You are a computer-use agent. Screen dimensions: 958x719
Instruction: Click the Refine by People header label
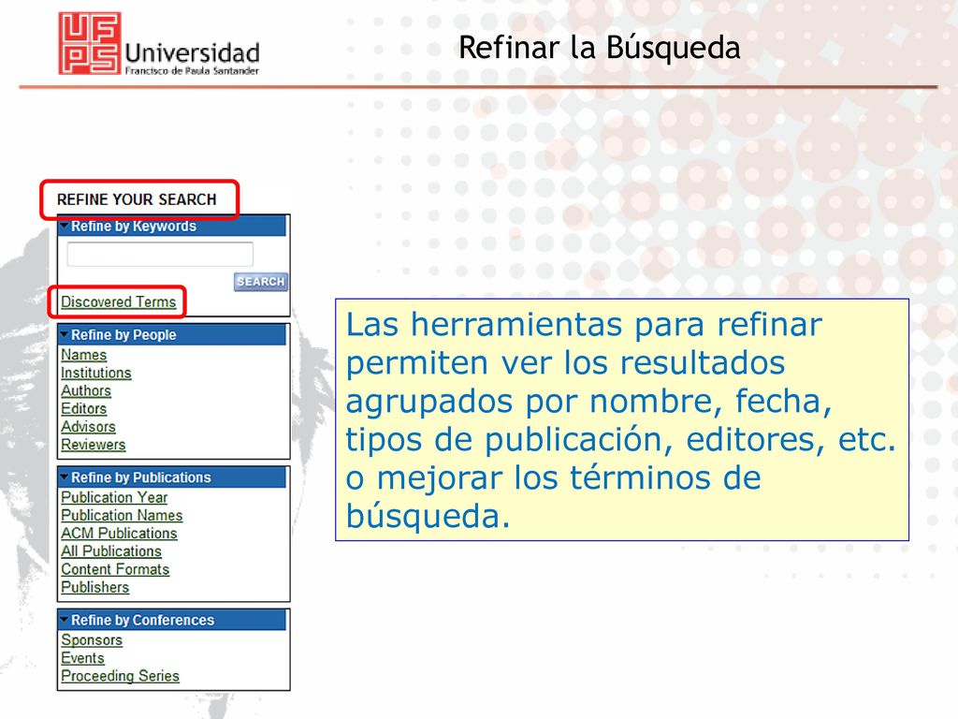pos(124,335)
